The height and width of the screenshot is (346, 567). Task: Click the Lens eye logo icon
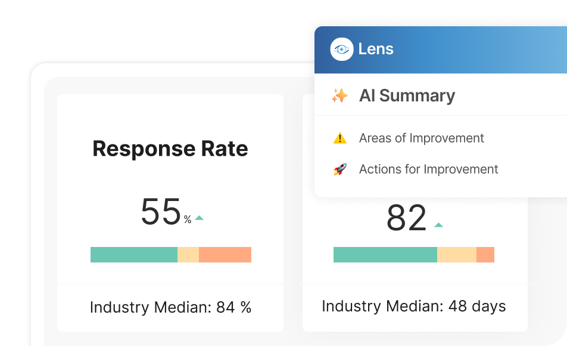(342, 50)
